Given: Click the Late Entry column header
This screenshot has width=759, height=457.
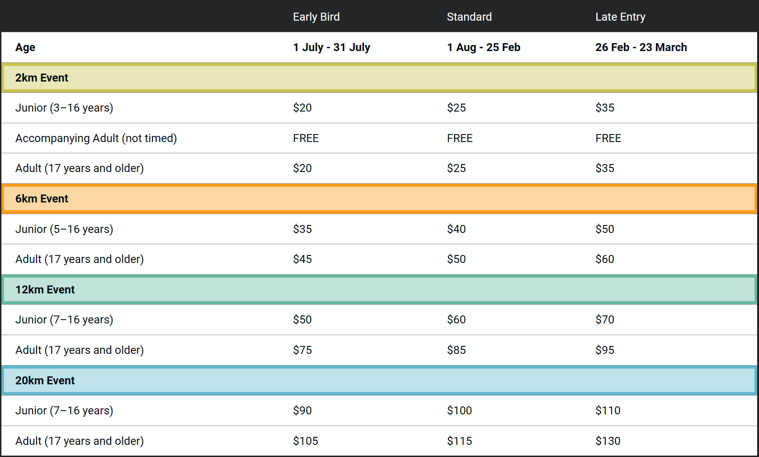Looking at the screenshot, I should click(620, 17).
